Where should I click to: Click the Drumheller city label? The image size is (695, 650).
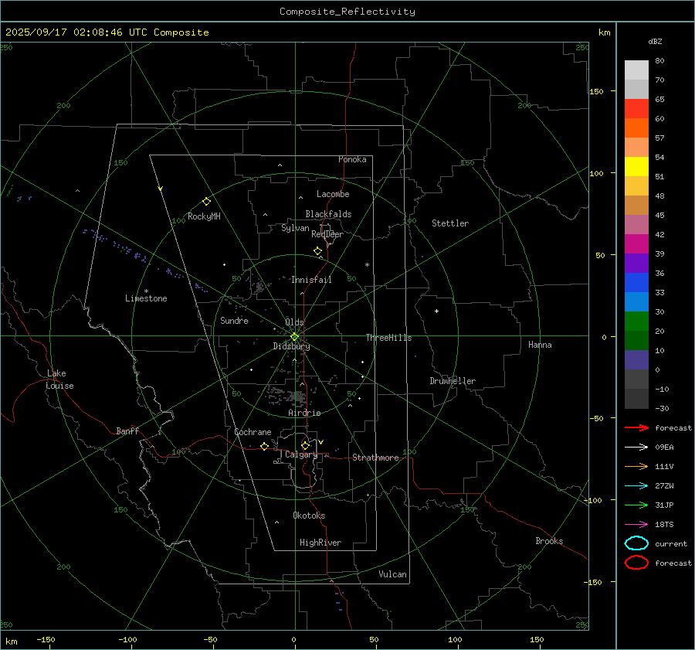click(453, 381)
